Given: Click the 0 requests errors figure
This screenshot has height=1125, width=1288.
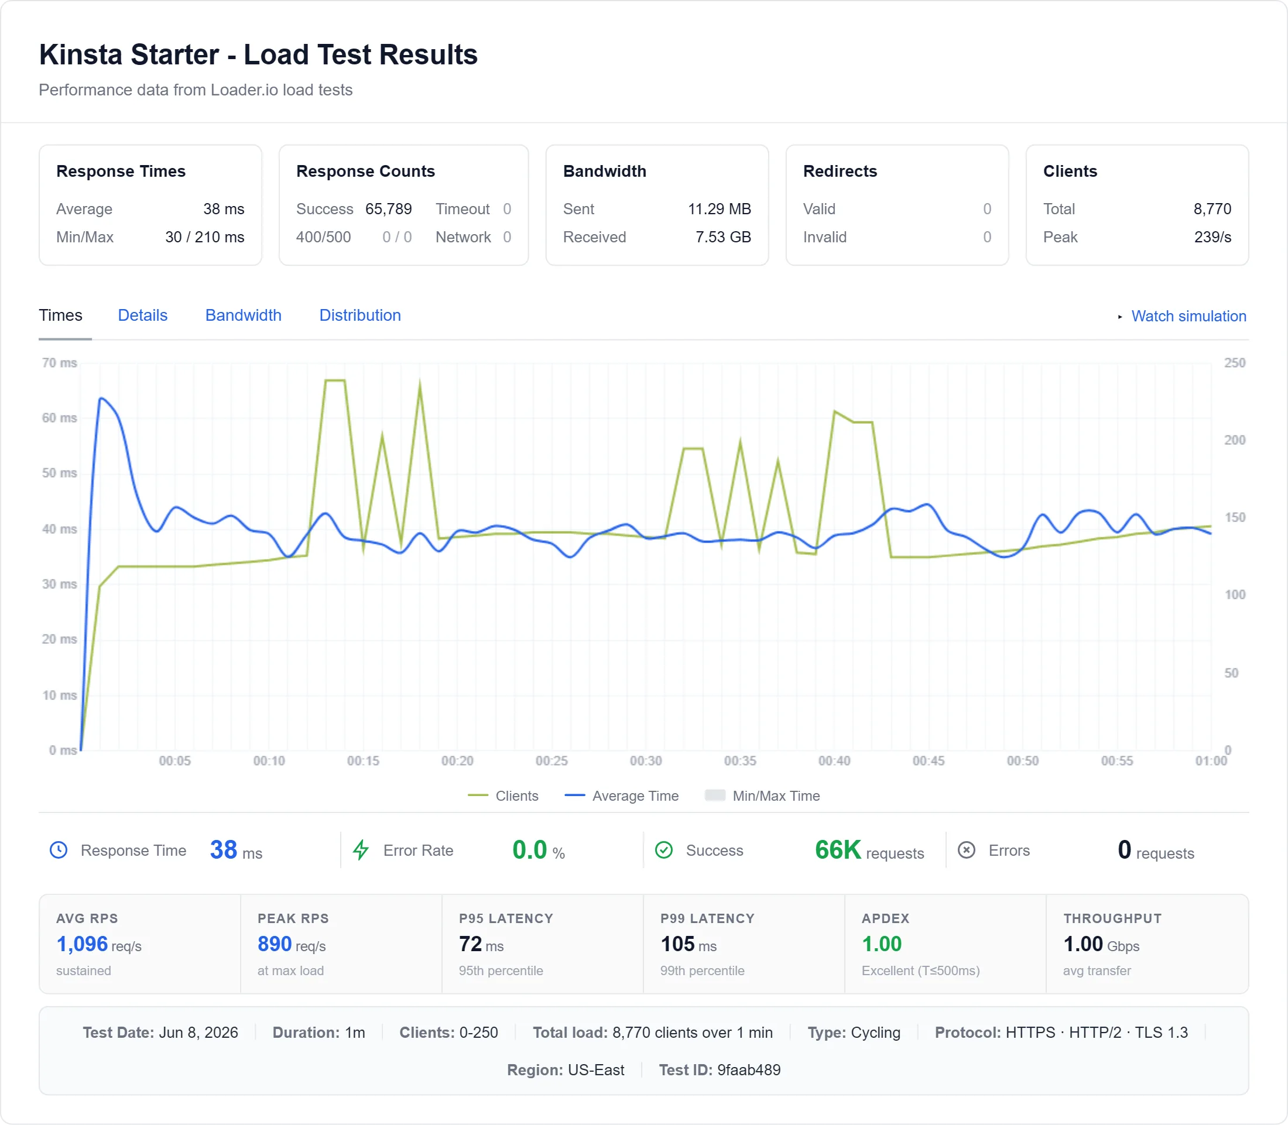Looking at the screenshot, I should coord(1156,850).
